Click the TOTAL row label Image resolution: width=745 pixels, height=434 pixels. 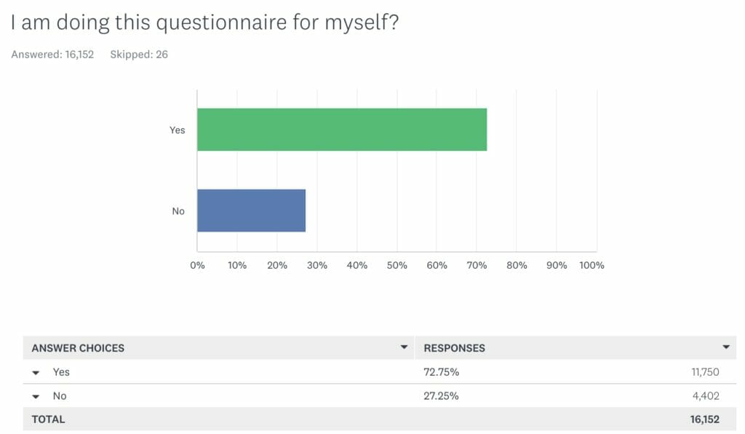coord(48,419)
